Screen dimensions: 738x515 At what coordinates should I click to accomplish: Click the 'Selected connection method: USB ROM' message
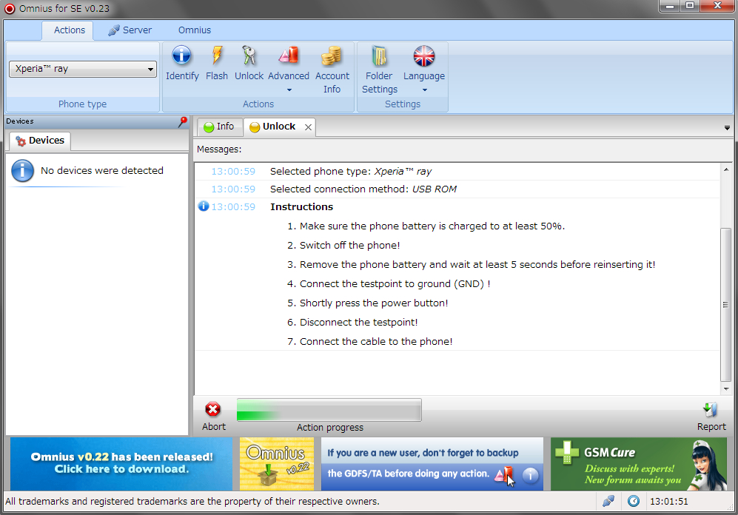(363, 189)
